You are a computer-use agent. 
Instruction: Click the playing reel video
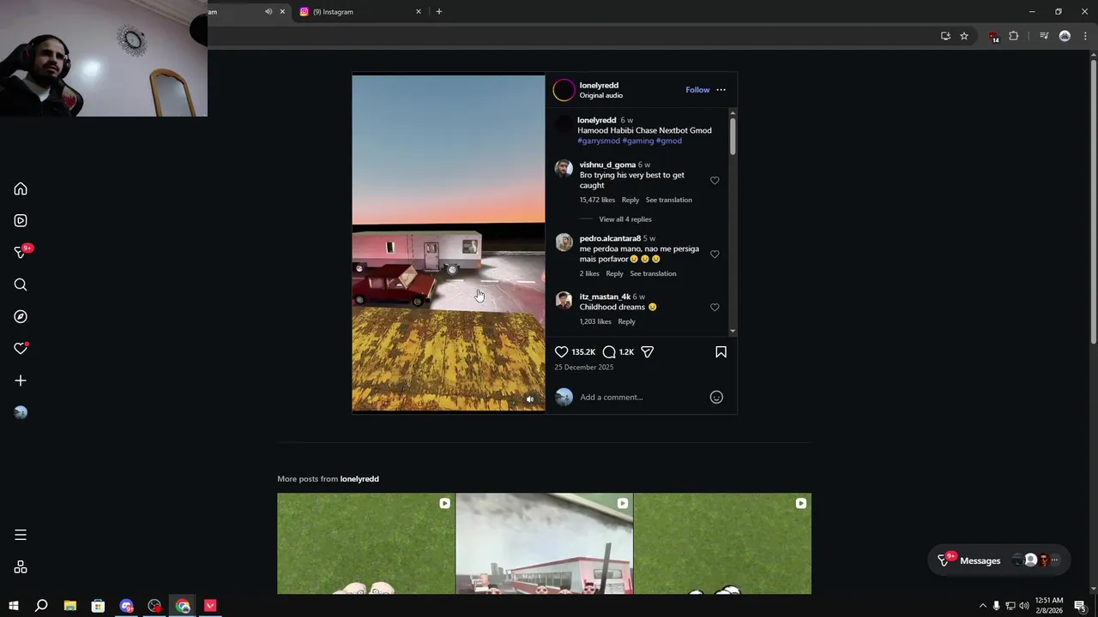point(448,243)
